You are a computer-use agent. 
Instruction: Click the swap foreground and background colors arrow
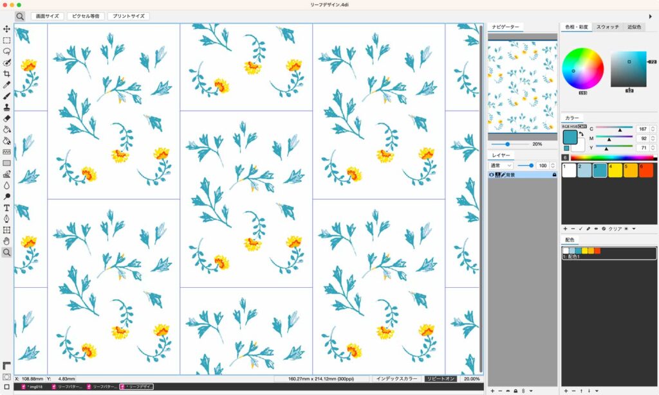pyautogui.click(x=581, y=134)
